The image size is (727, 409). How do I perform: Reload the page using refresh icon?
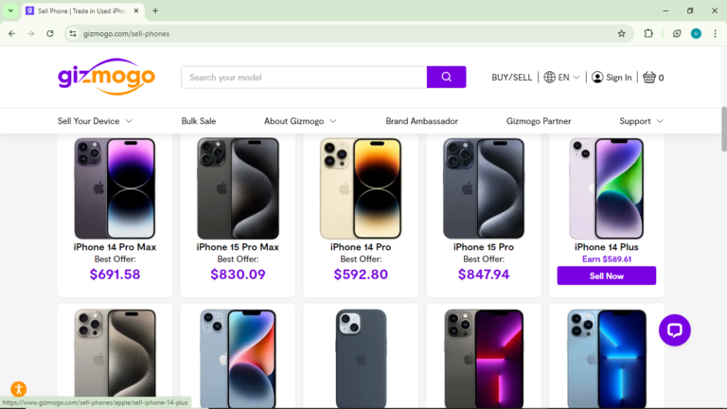pos(49,33)
